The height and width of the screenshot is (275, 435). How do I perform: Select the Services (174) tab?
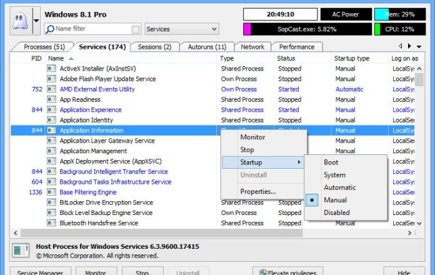[x=102, y=47]
